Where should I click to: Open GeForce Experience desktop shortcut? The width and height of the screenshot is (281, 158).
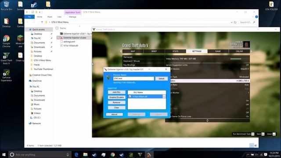tap(7, 75)
